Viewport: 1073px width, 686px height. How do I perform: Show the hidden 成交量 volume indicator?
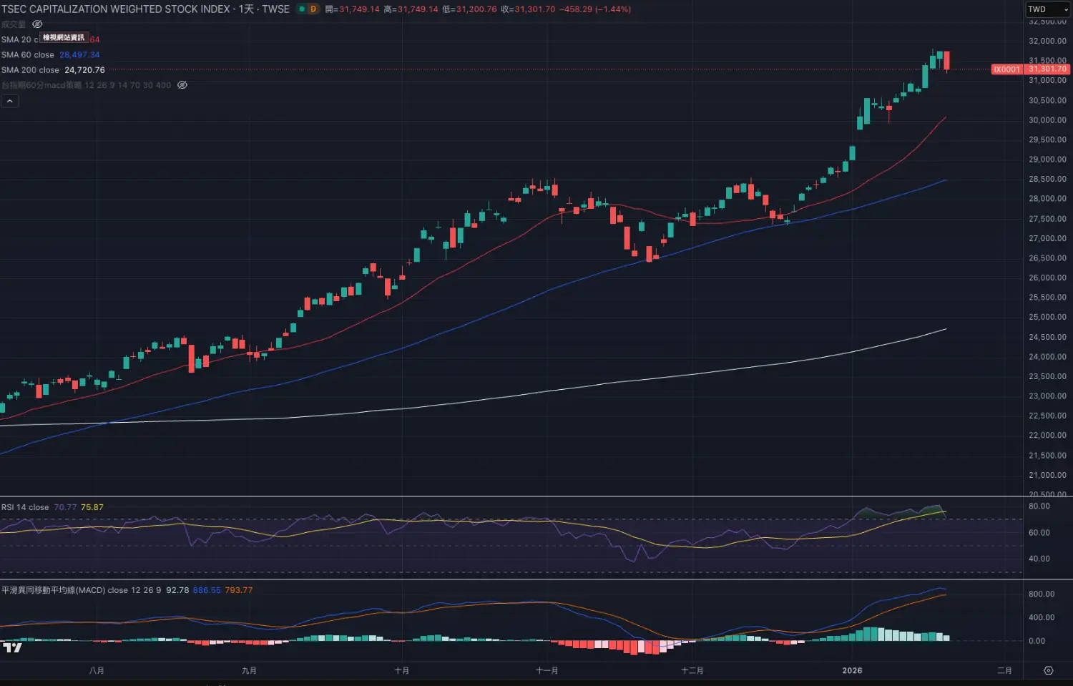[38, 24]
